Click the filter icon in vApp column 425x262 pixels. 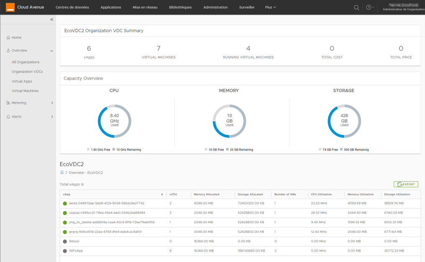162,194
